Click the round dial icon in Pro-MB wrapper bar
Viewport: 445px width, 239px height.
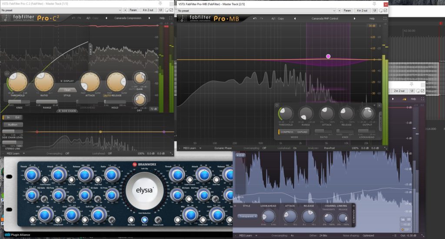click(381, 10)
